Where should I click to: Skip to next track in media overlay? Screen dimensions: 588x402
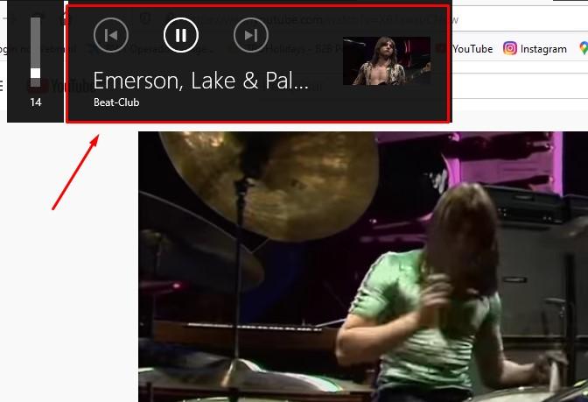[251, 35]
